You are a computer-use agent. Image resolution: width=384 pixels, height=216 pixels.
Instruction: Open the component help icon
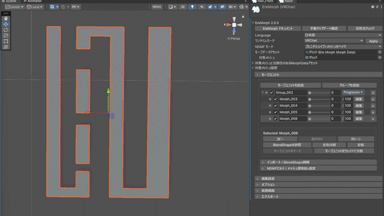click(373, 7)
